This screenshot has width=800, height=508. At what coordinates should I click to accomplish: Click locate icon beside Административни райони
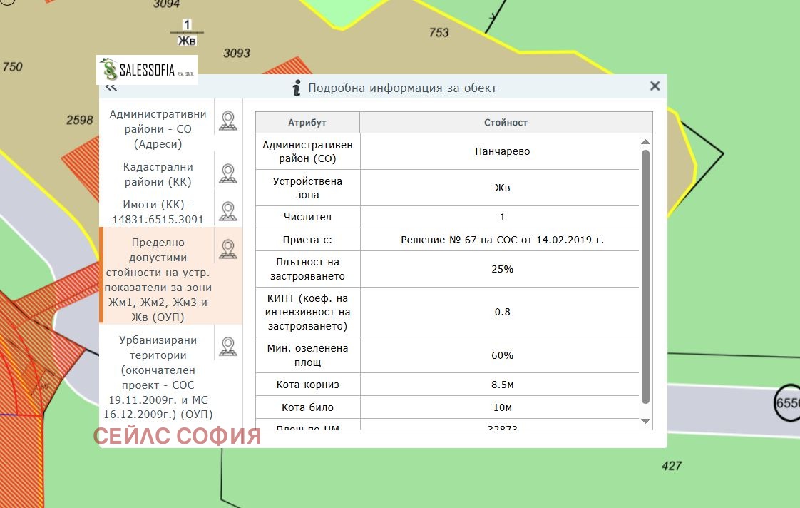pyautogui.click(x=227, y=121)
